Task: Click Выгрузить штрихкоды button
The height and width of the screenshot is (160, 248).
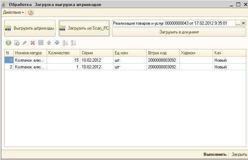Action: [x=30, y=28]
